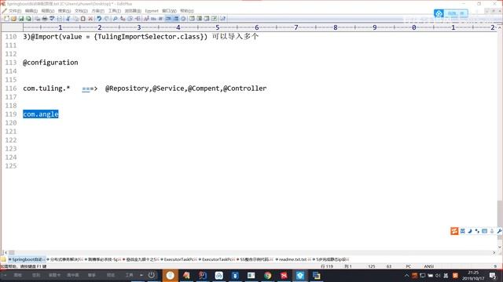Click the Print toolbar icon
This screenshot has width=503, height=282.
pos(45,19)
